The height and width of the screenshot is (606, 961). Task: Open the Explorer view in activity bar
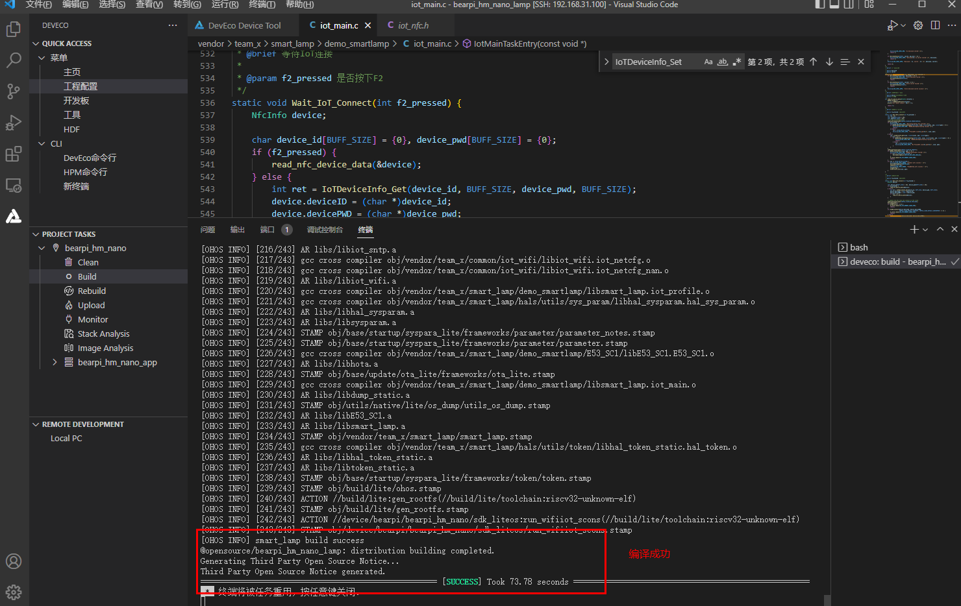point(14,29)
